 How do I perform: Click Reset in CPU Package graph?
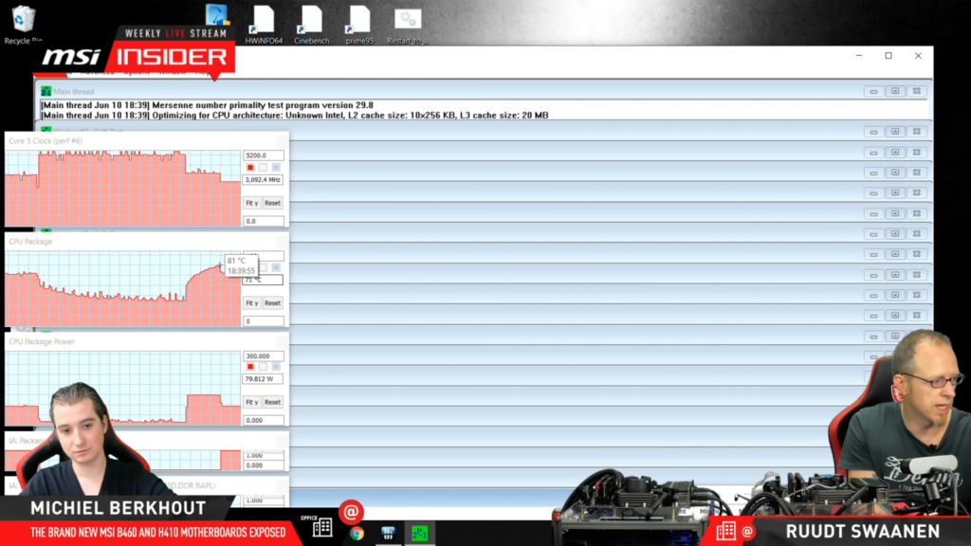tap(272, 303)
